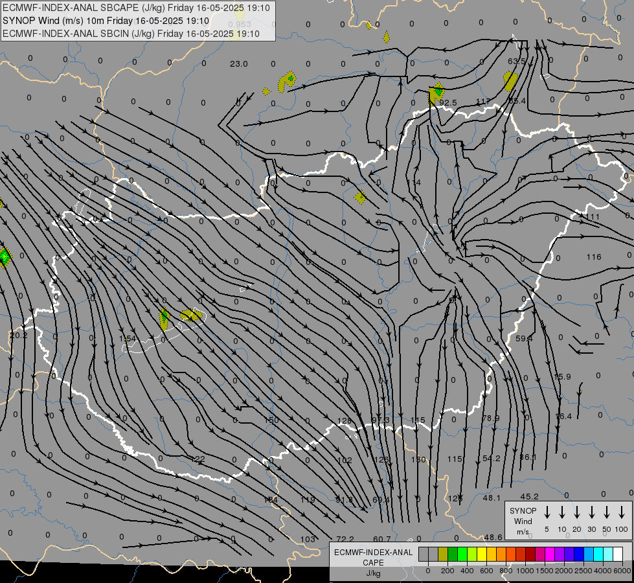Click the SYNOP Wind m/s legend label

pyautogui.click(x=523, y=521)
